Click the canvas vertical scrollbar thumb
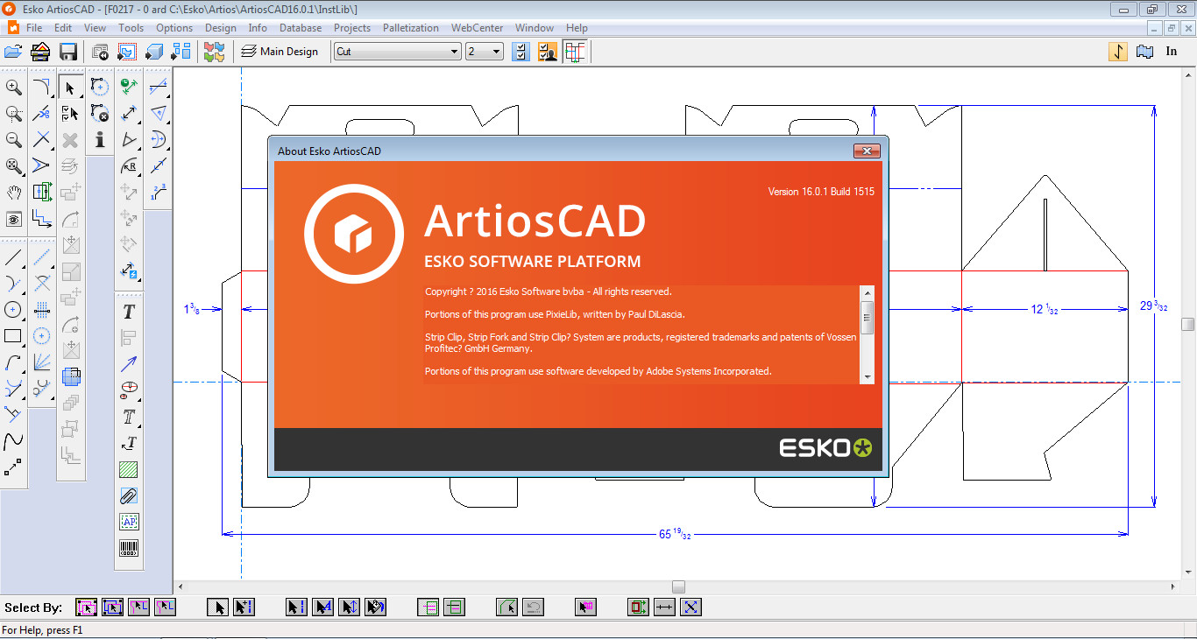The height and width of the screenshot is (639, 1197). 1188,324
